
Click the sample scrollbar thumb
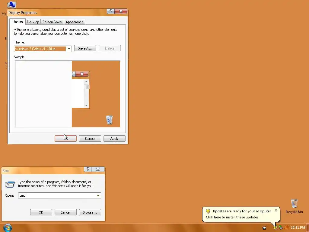click(x=86, y=87)
